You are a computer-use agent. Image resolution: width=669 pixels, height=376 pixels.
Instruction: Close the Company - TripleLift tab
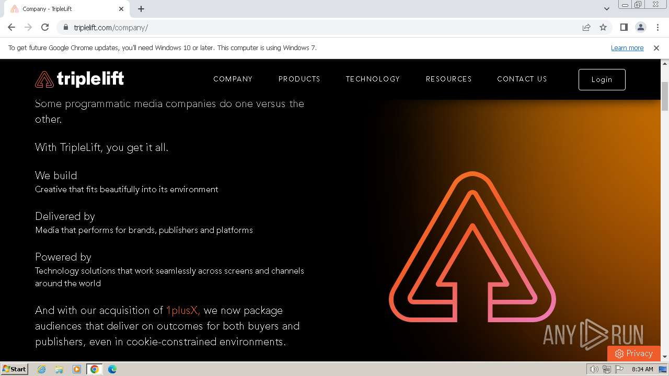pos(121,9)
